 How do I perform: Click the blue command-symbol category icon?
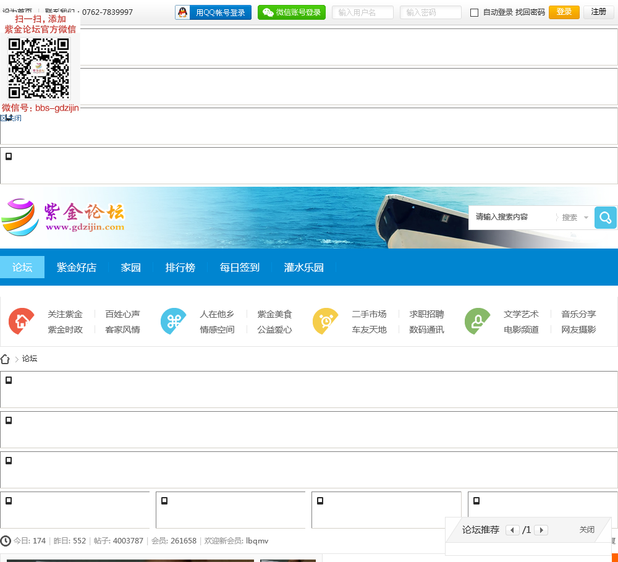(174, 321)
